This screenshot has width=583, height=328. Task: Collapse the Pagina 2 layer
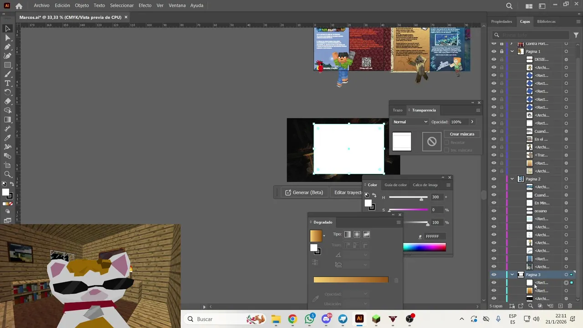click(512, 179)
